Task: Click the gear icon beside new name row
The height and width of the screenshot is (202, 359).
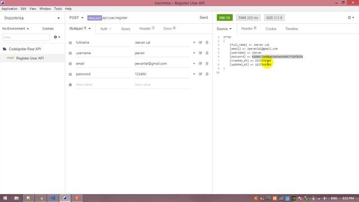Action: tap(70, 85)
